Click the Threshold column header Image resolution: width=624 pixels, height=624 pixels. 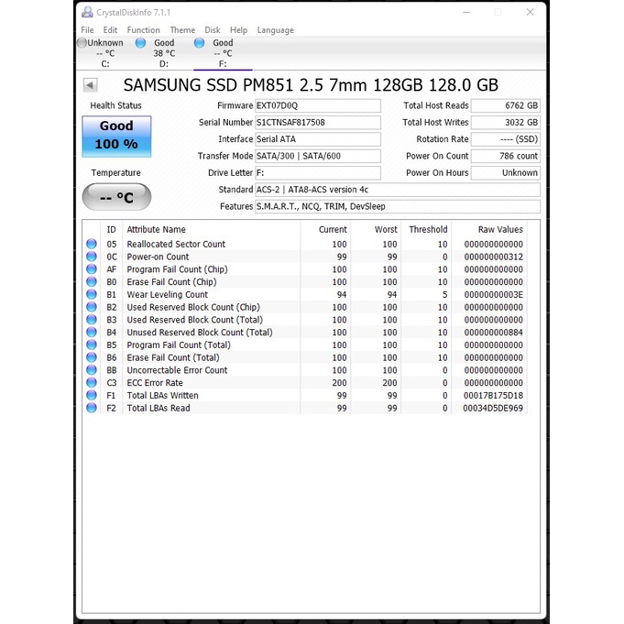(x=428, y=230)
